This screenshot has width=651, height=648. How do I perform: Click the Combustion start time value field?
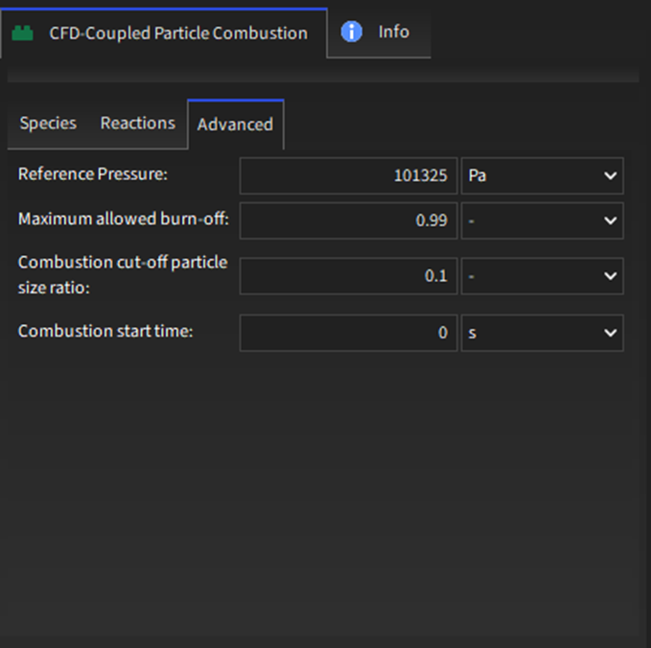tap(348, 333)
